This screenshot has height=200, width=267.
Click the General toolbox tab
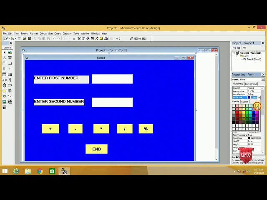pos(8,47)
